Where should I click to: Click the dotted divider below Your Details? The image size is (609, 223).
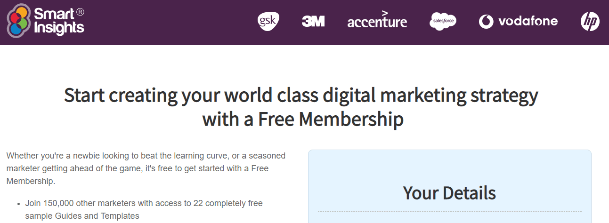[450, 211]
